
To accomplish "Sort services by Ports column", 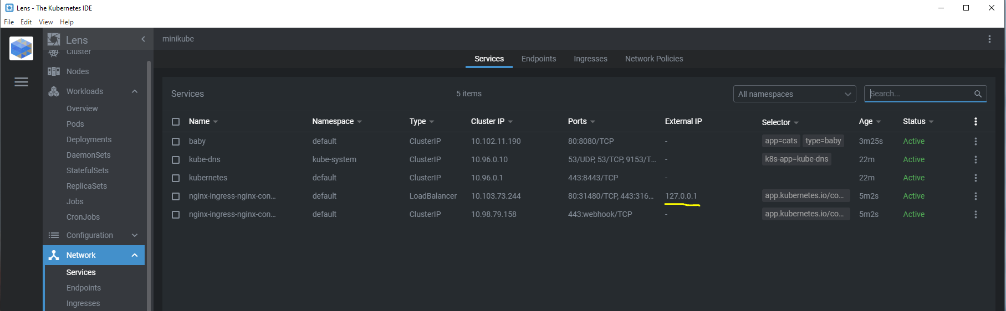I will tap(581, 121).
